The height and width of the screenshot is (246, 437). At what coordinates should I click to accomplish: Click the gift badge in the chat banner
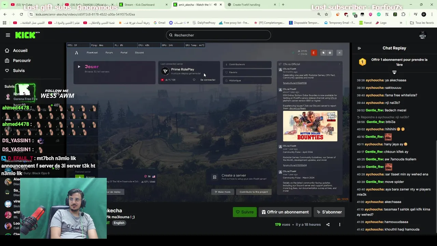[x=362, y=62]
